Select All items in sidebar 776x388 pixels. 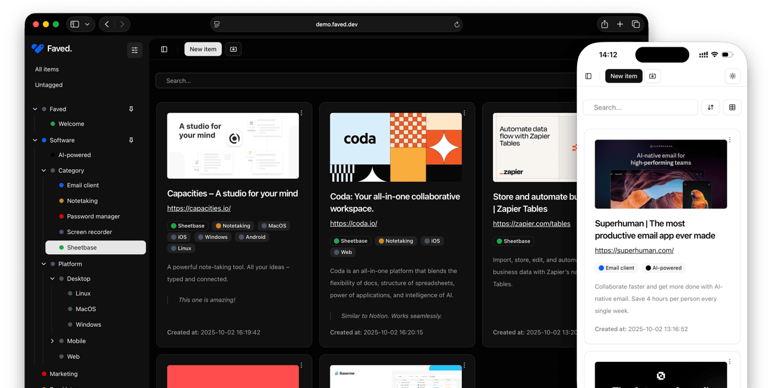coord(47,69)
